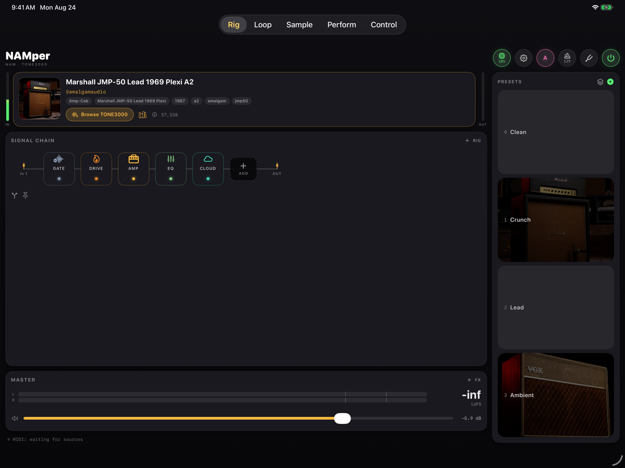This screenshot has width=625, height=468.
Task: Toggle the GATE block status dot
Action: click(x=59, y=179)
